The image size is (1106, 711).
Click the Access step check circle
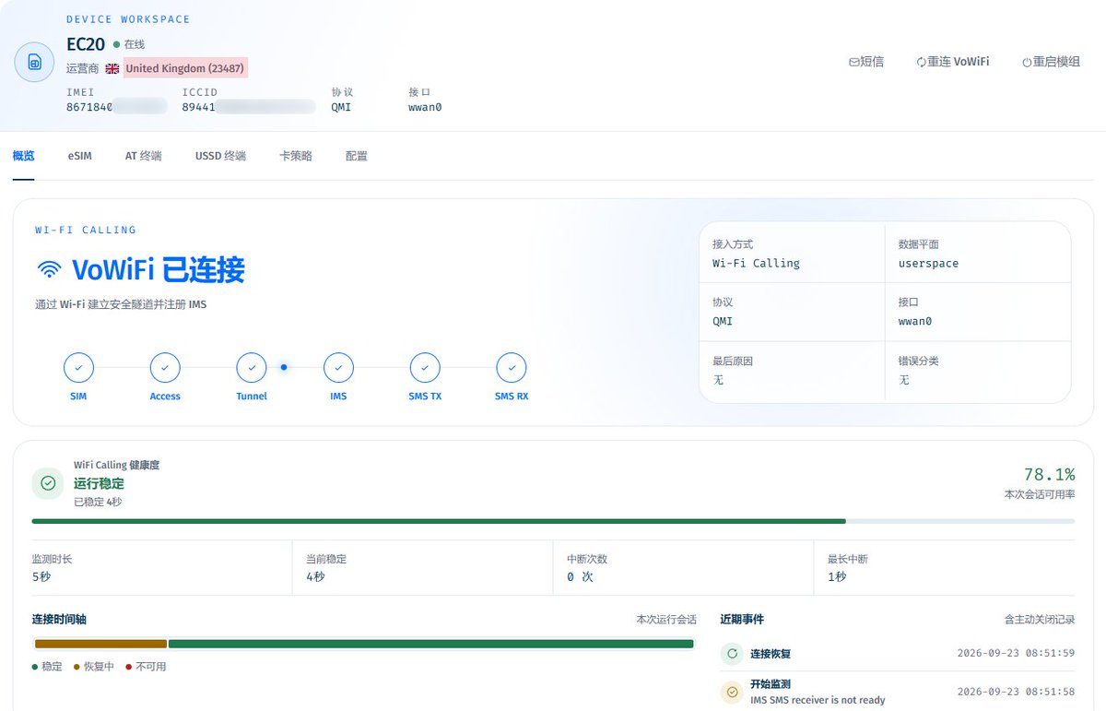coord(165,367)
